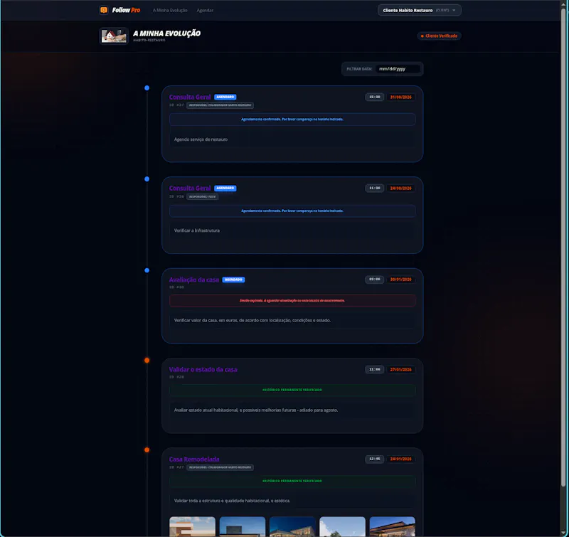Open Consulta Geral title of the Infraestrutura card

190,188
